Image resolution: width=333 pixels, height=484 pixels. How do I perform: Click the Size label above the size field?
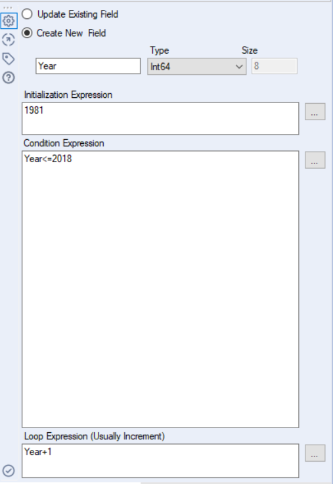[250, 51]
